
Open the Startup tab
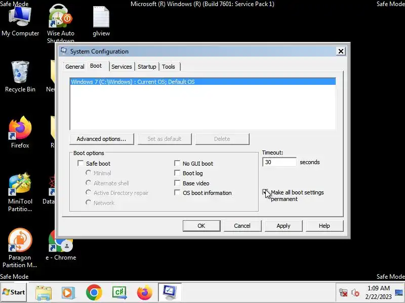pos(147,67)
